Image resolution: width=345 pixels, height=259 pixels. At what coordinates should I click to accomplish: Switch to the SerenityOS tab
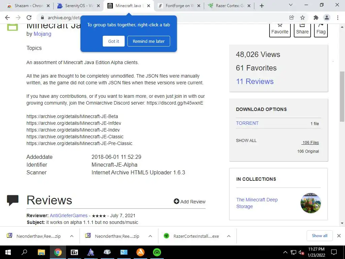[78, 6]
